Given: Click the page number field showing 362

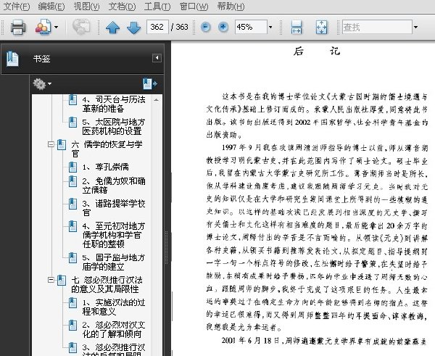Looking at the screenshot, I should [x=157, y=27].
